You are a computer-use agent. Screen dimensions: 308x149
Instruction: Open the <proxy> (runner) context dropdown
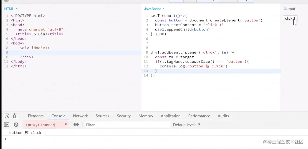[46, 125]
